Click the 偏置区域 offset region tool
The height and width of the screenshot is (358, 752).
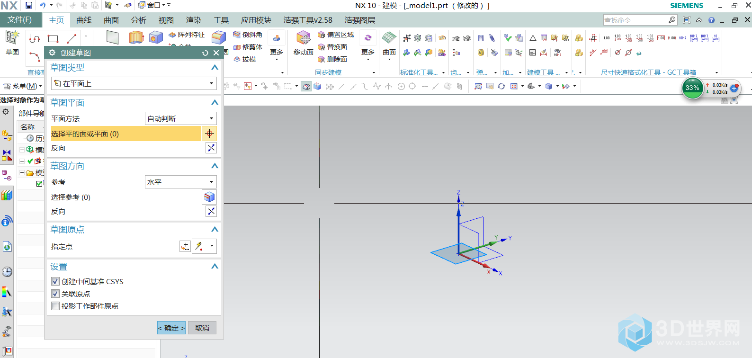tap(336, 35)
